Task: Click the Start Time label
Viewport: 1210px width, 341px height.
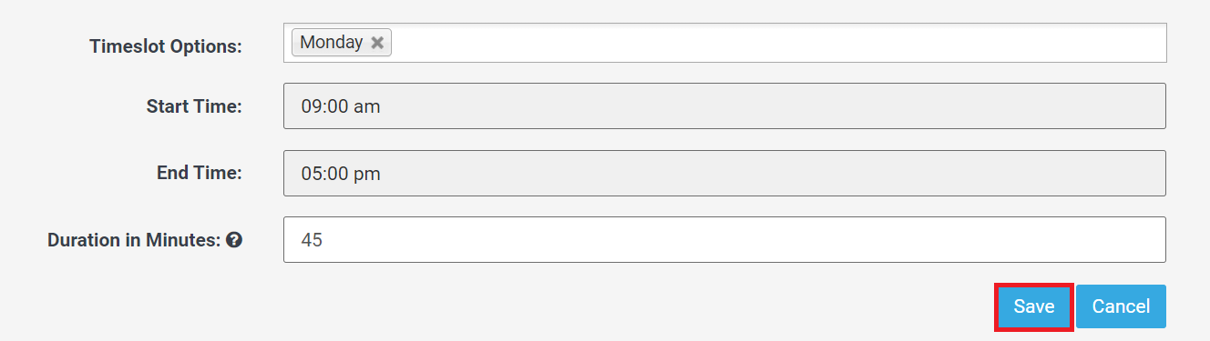Action: click(x=194, y=106)
